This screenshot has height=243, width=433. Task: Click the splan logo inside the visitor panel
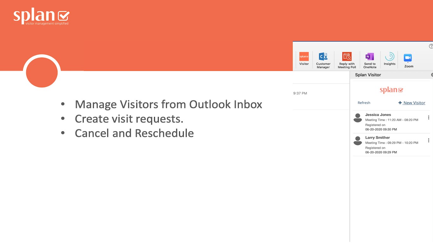pyautogui.click(x=391, y=90)
